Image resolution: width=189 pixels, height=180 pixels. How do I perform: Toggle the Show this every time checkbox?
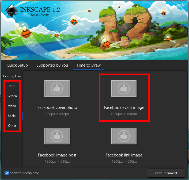(x=7, y=173)
